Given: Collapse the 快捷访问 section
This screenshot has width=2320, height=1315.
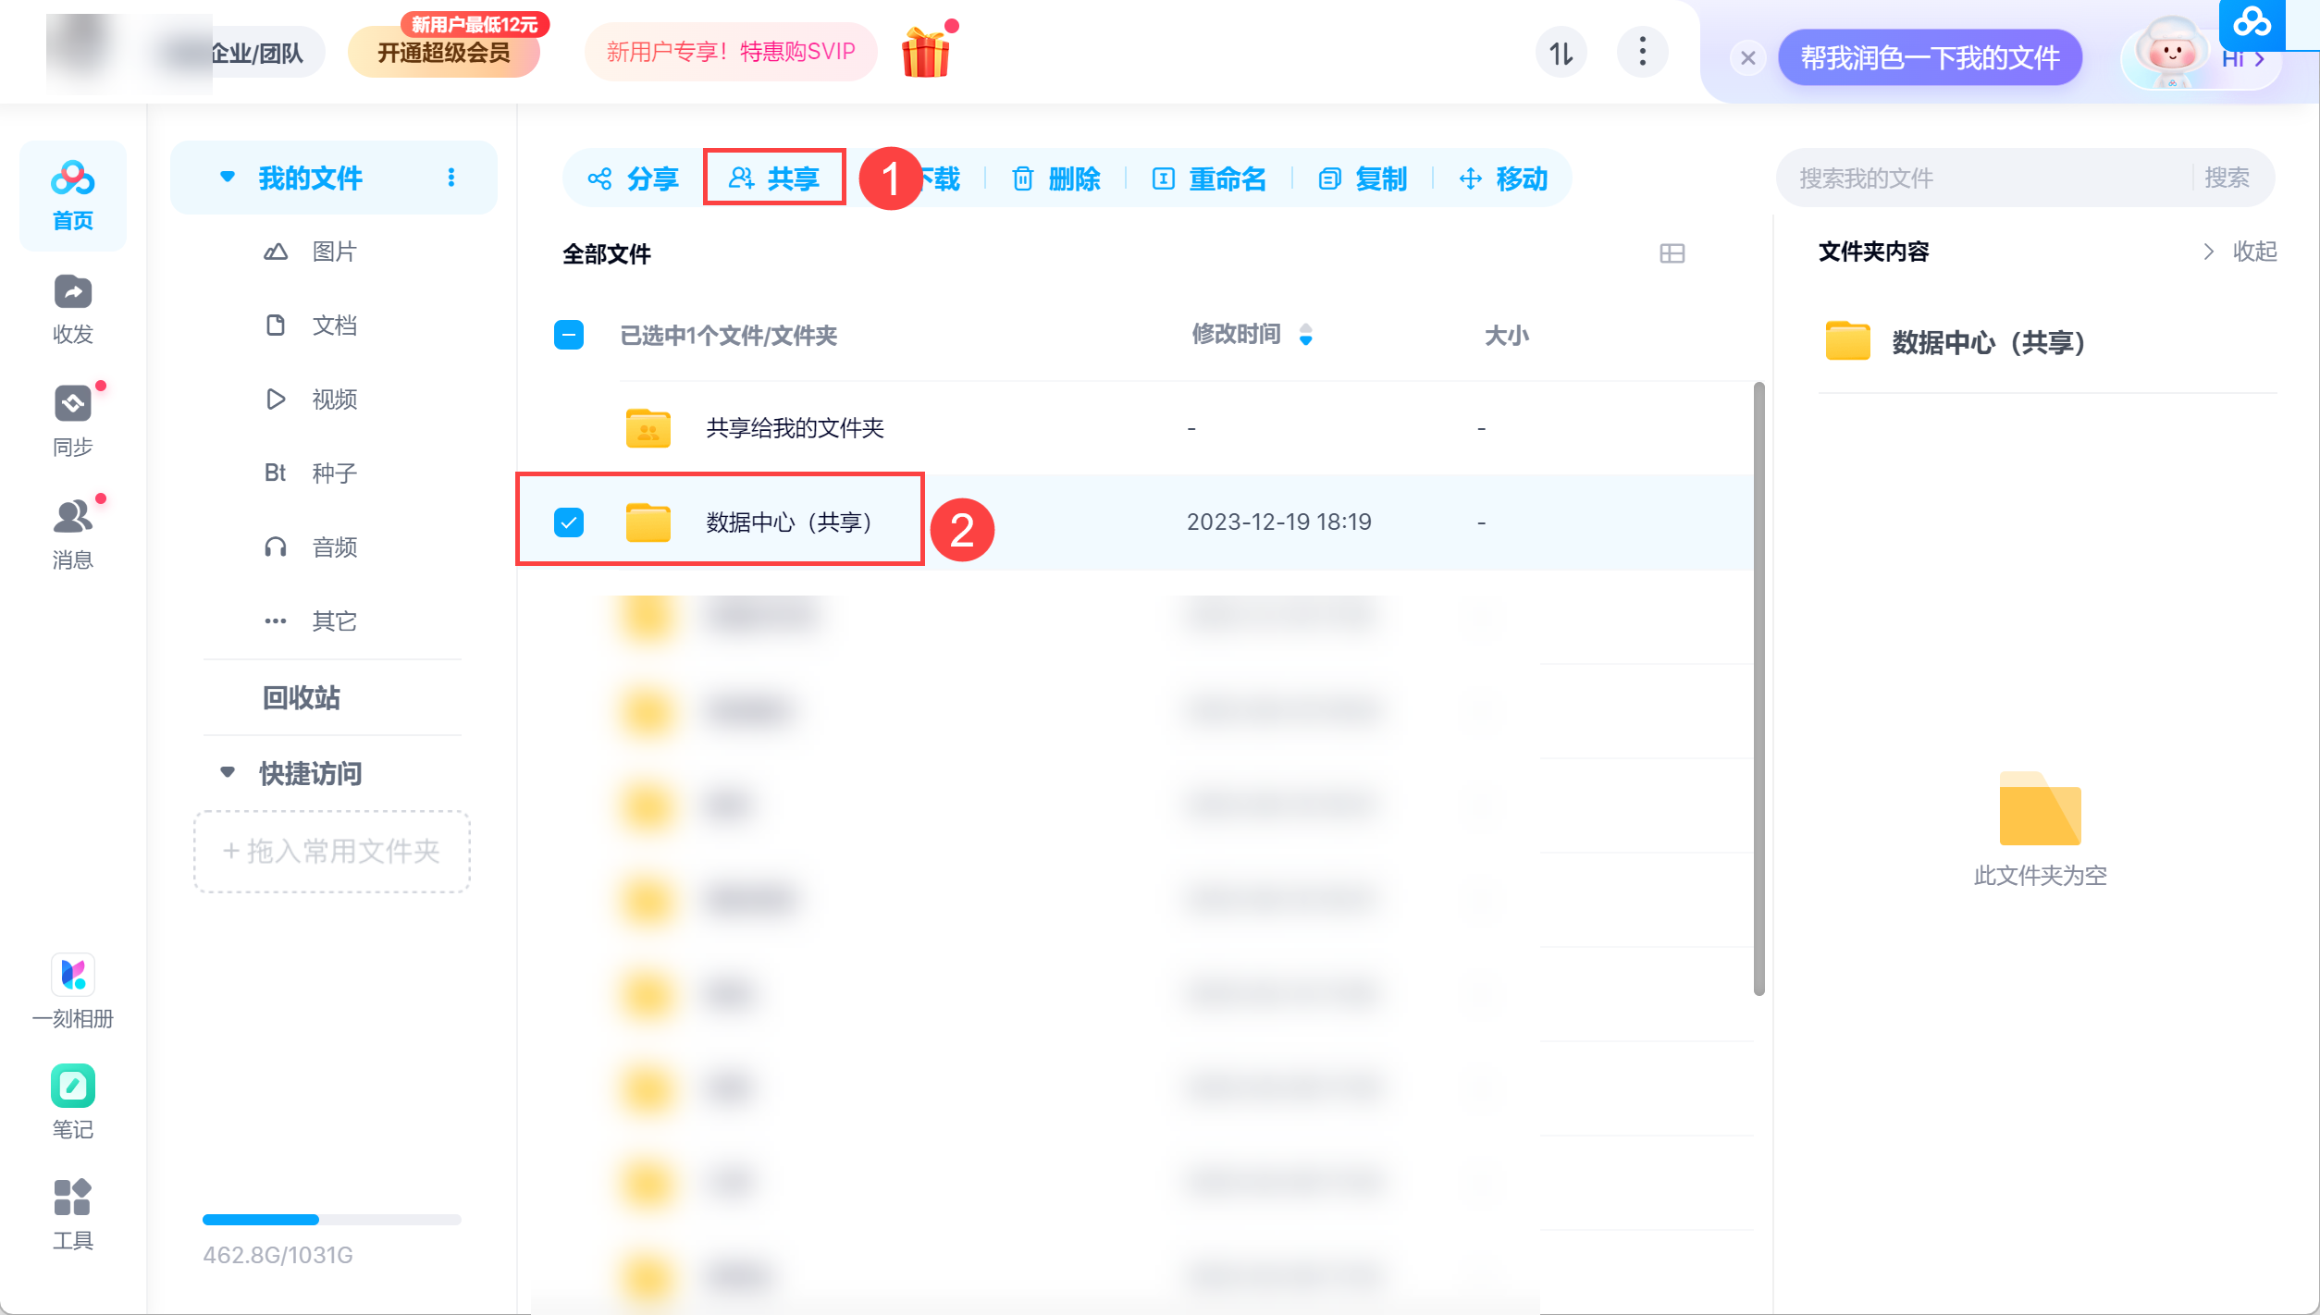Looking at the screenshot, I should pyautogui.click(x=228, y=772).
